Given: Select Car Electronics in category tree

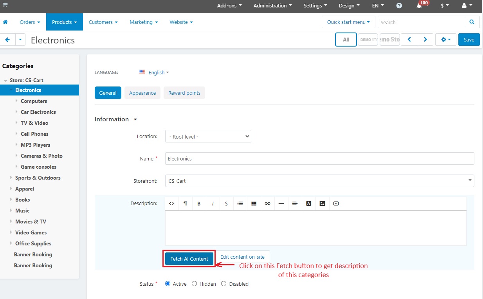Looking at the screenshot, I should [38, 112].
